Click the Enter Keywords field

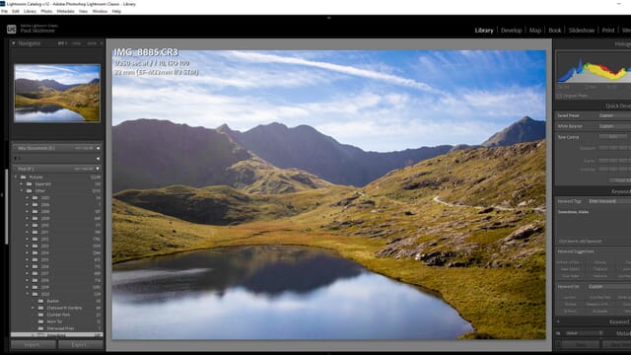coord(609,201)
